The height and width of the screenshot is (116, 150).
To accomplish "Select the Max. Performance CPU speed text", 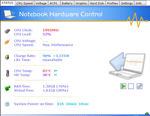I will pos(58,45).
